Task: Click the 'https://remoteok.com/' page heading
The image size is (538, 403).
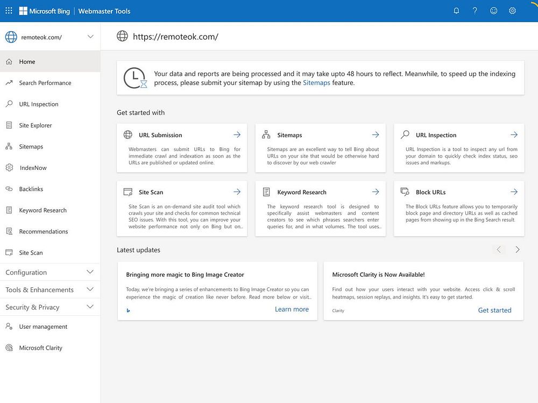Action: (175, 37)
